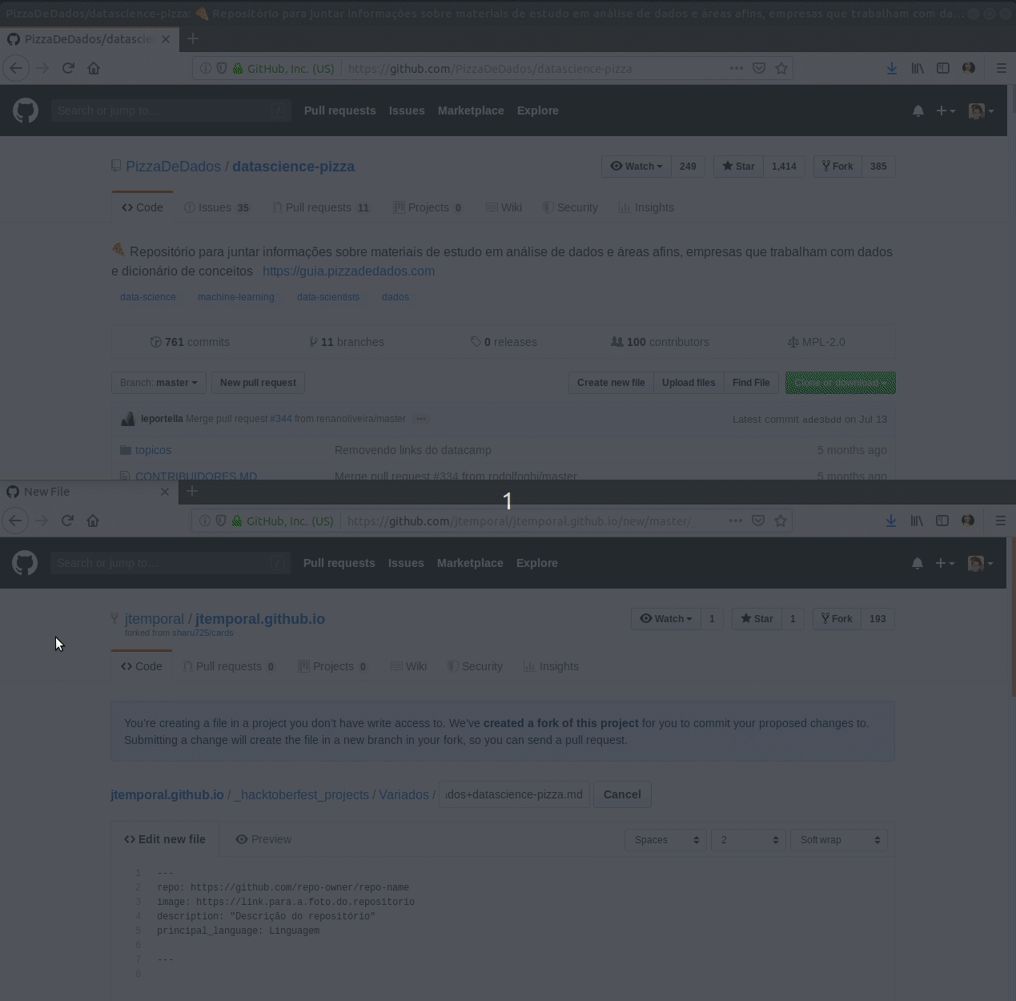Bookmark datascience-pizza page with star icon
This screenshot has width=1016, height=1001.
point(781,68)
